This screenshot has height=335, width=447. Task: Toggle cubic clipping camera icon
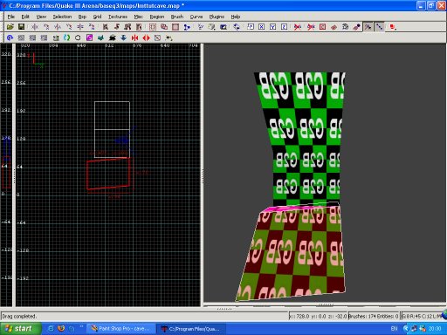point(223,27)
